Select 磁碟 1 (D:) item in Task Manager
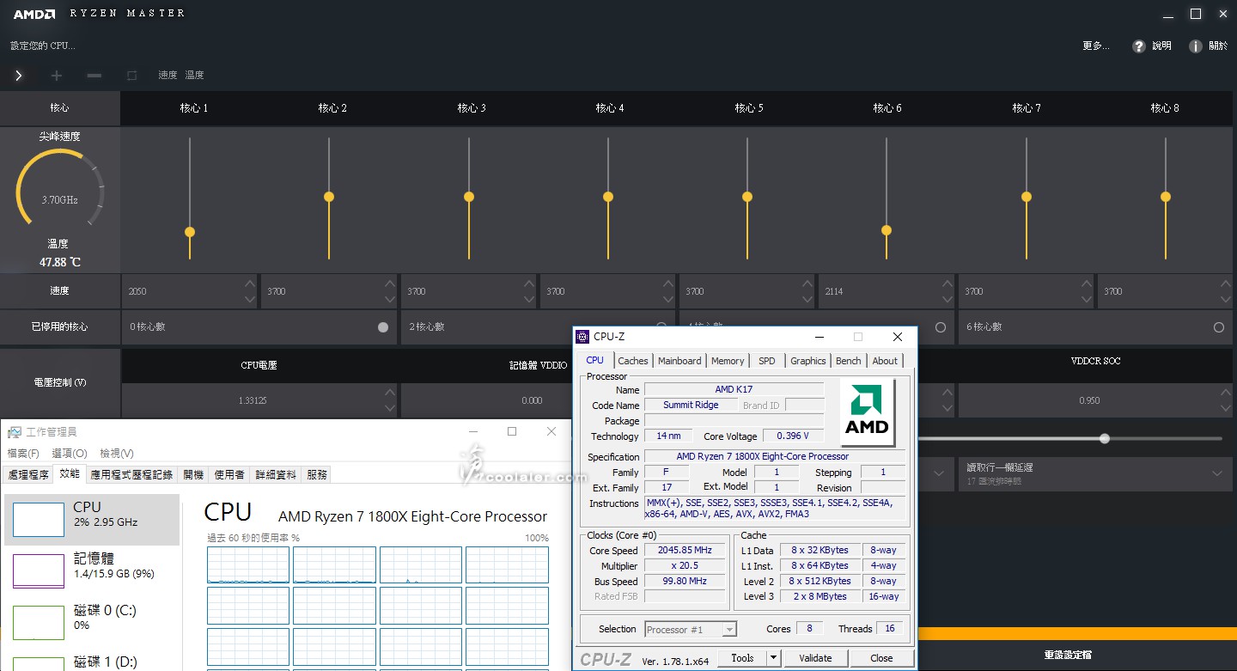Viewport: 1237px width, 671px height. coord(92,662)
